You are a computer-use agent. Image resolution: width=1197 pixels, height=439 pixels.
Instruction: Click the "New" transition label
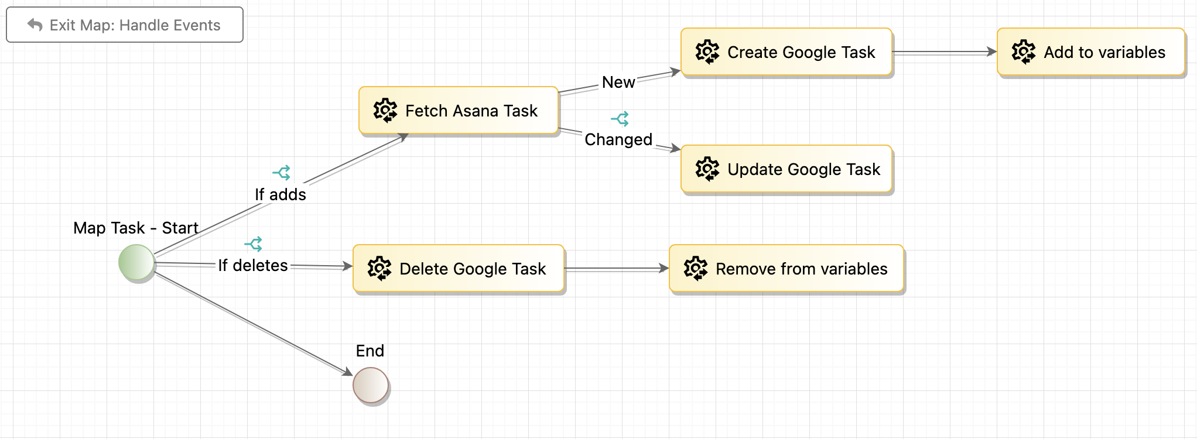618,83
